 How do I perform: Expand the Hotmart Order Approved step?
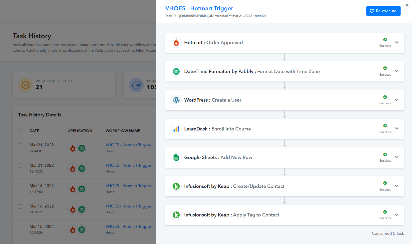tap(397, 42)
